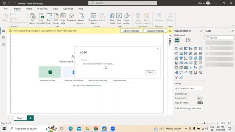
Task: Select the Donut chart visual
Action: (x=195, y=58)
